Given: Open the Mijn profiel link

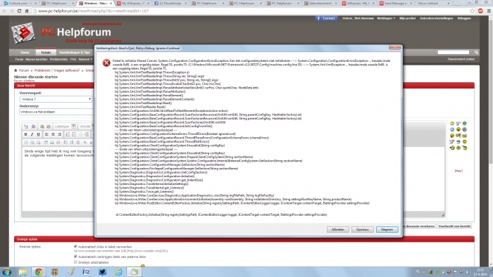Looking at the screenshot, I should coord(408,18).
